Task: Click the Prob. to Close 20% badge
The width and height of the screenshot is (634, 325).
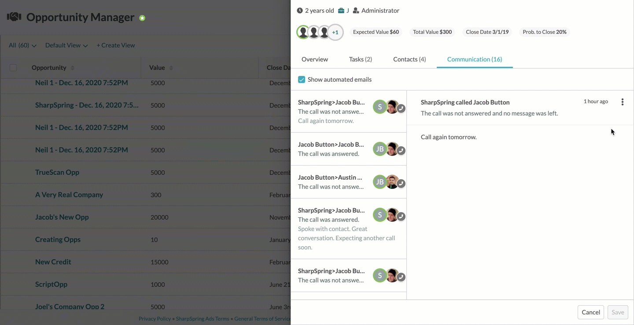Action: 545,32
